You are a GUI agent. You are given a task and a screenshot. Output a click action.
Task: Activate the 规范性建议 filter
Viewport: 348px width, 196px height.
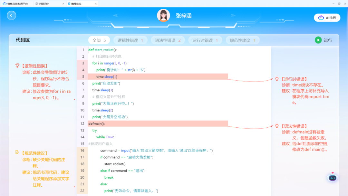(x=242, y=40)
